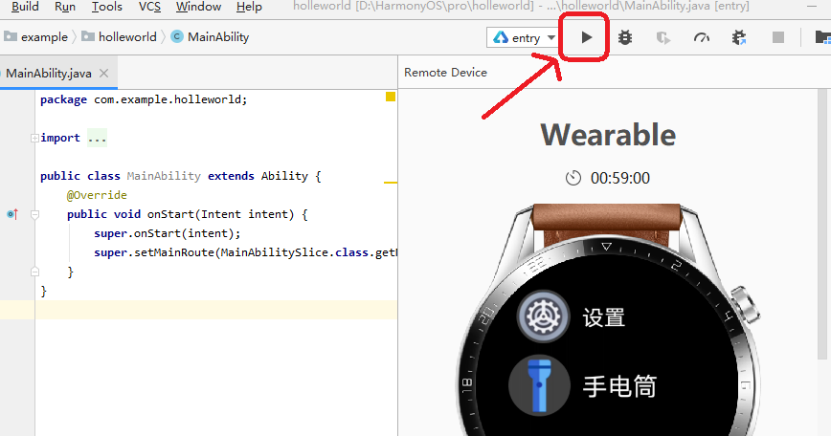Click the Wearable device heading
Screen dimensions: 831x436
(608, 135)
